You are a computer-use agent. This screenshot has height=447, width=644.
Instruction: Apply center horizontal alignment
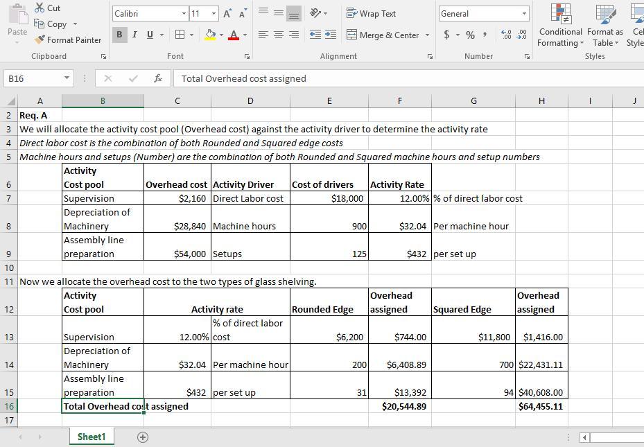click(279, 35)
